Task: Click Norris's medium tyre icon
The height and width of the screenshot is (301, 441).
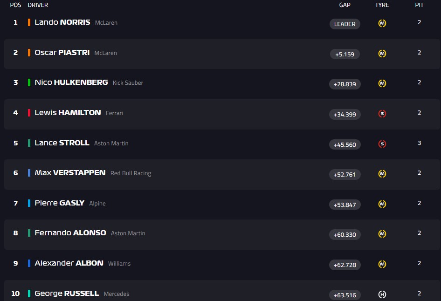Action: click(x=382, y=23)
